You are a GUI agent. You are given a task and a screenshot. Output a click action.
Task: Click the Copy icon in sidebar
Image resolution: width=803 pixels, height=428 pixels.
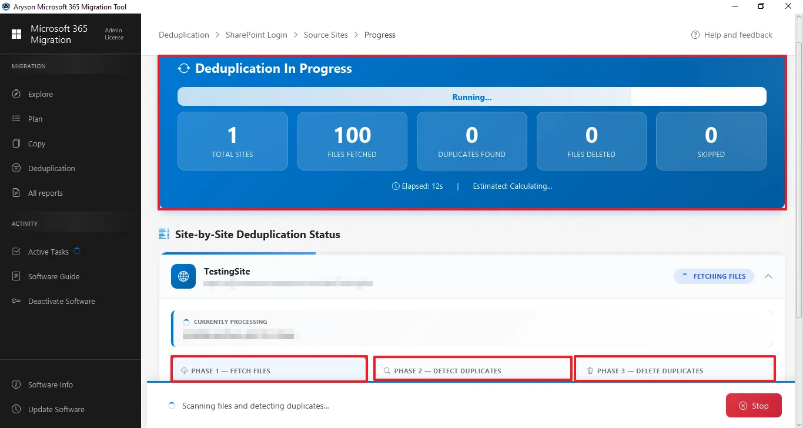click(16, 143)
